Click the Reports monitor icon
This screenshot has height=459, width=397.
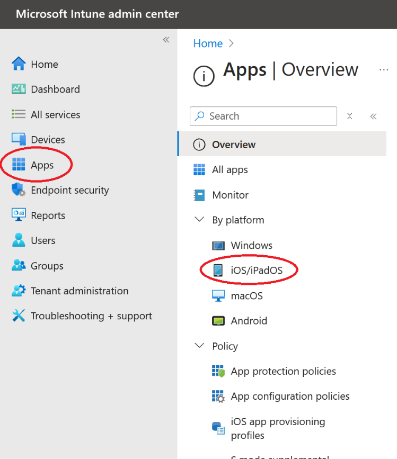pyautogui.click(x=19, y=215)
